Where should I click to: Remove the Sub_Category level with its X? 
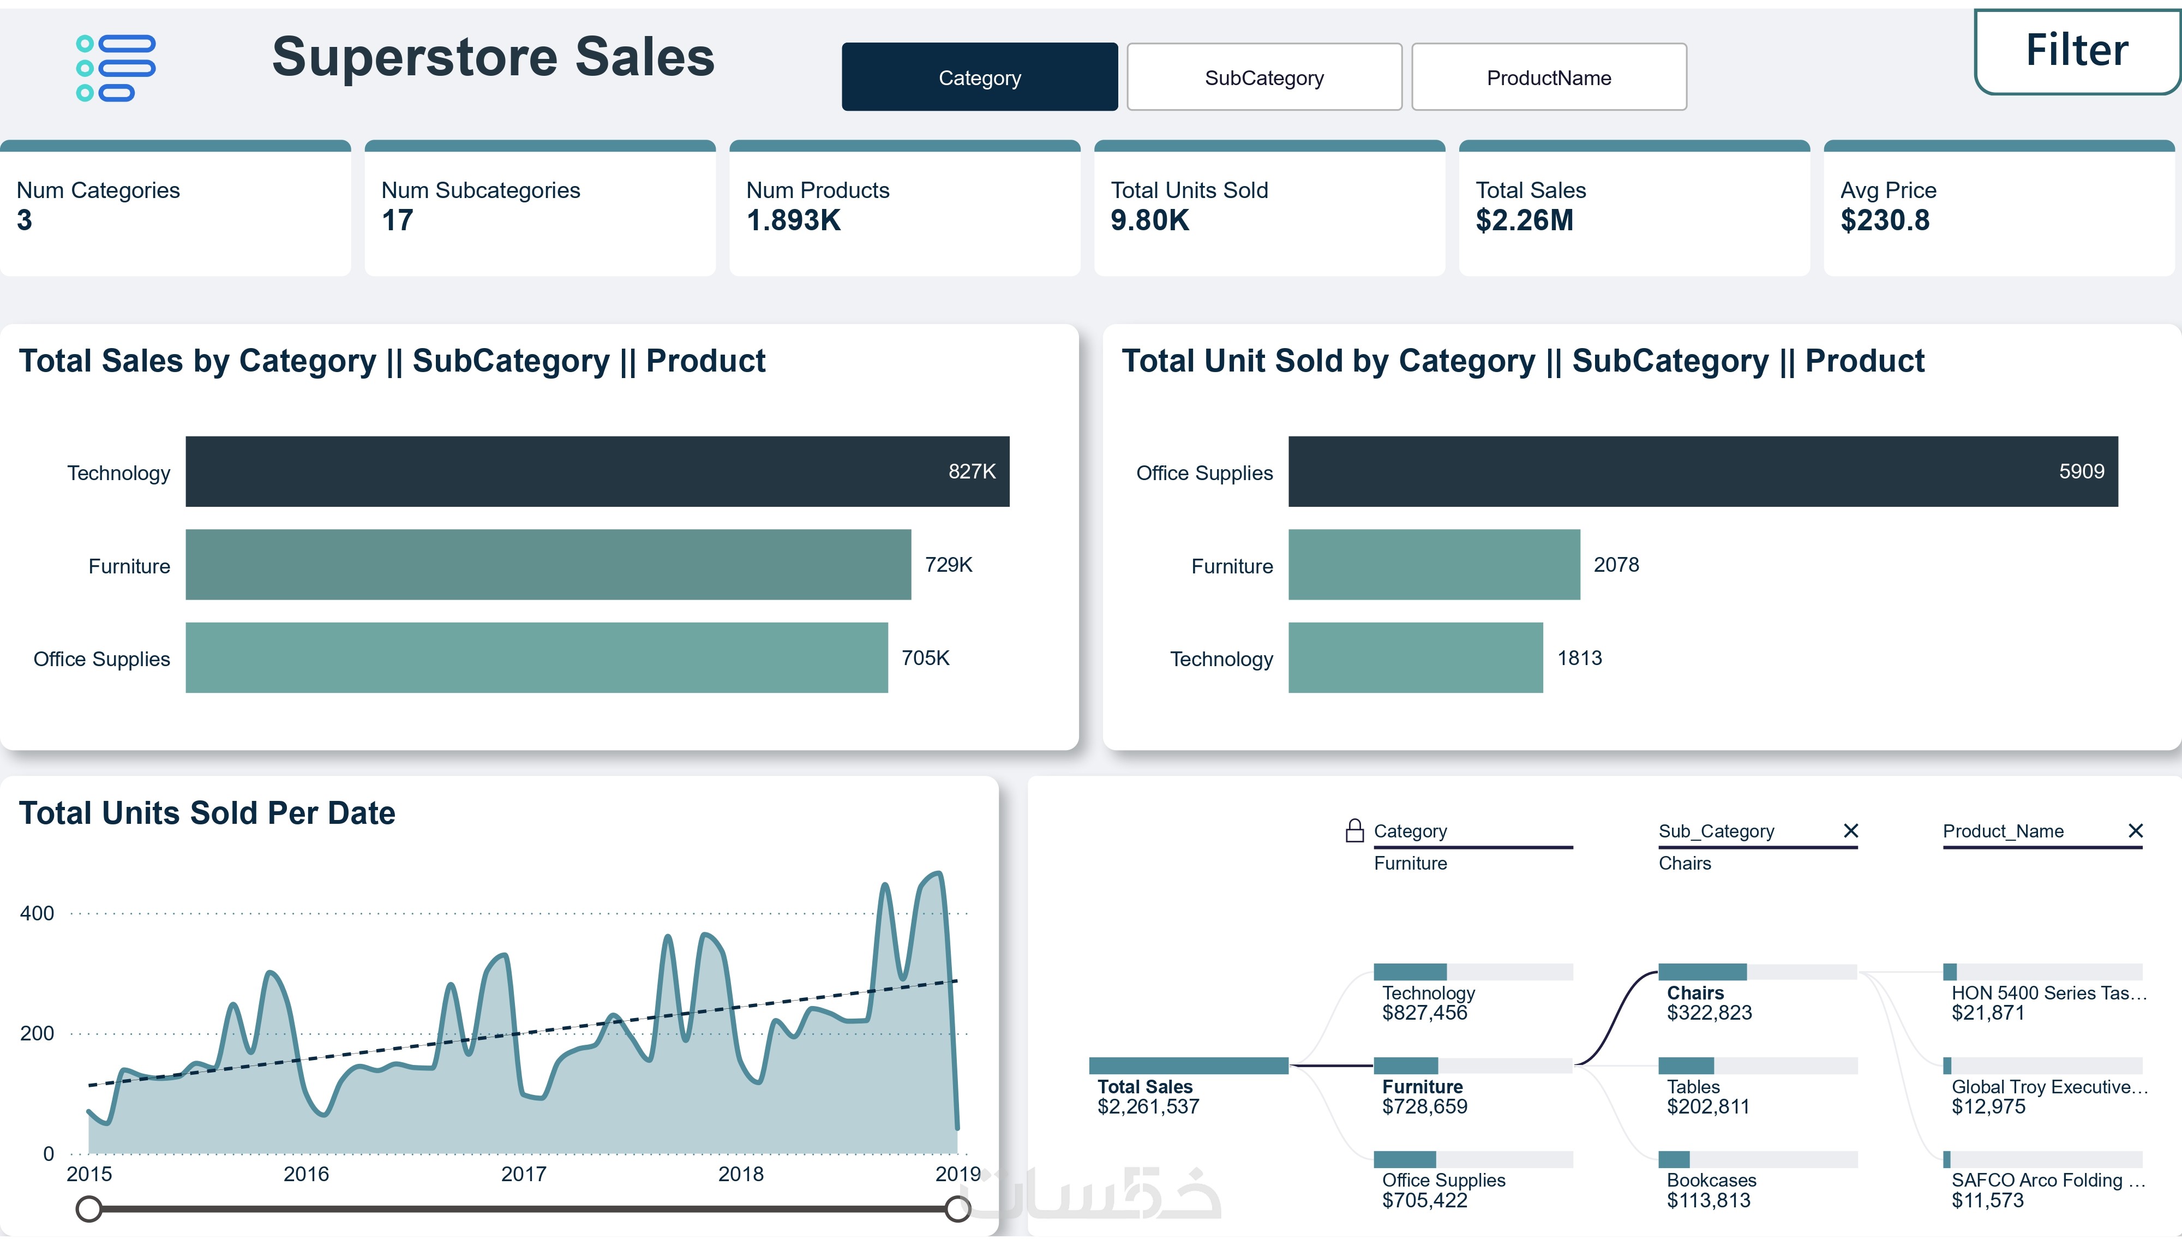pyautogui.click(x=1850, y=830)
